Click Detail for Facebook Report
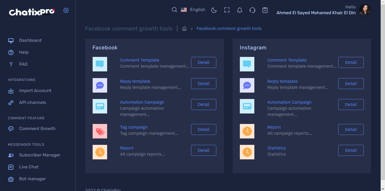This screenshot has height=191, width=385. click(204, 150)
